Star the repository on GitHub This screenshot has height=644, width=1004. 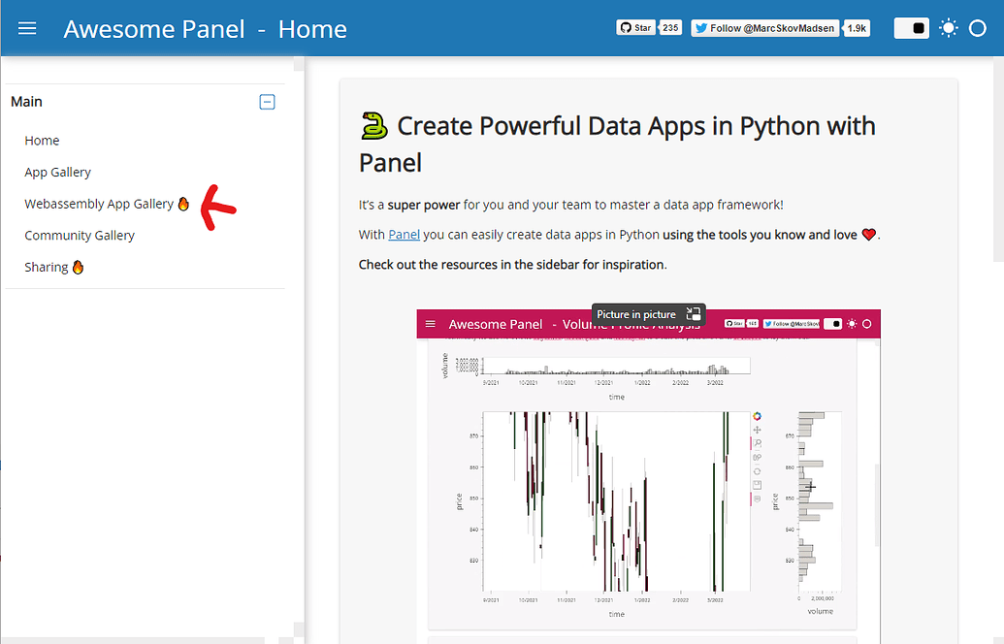click(x=635, y=27)
